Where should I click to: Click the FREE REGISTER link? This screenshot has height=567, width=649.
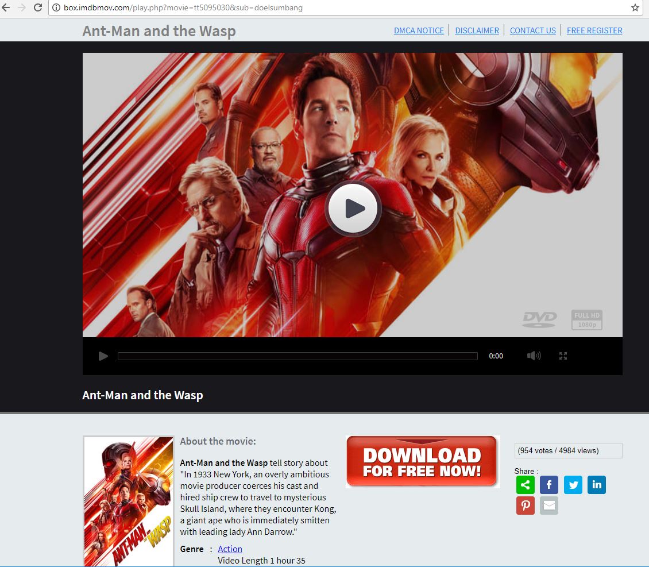[x=594, y=30]
